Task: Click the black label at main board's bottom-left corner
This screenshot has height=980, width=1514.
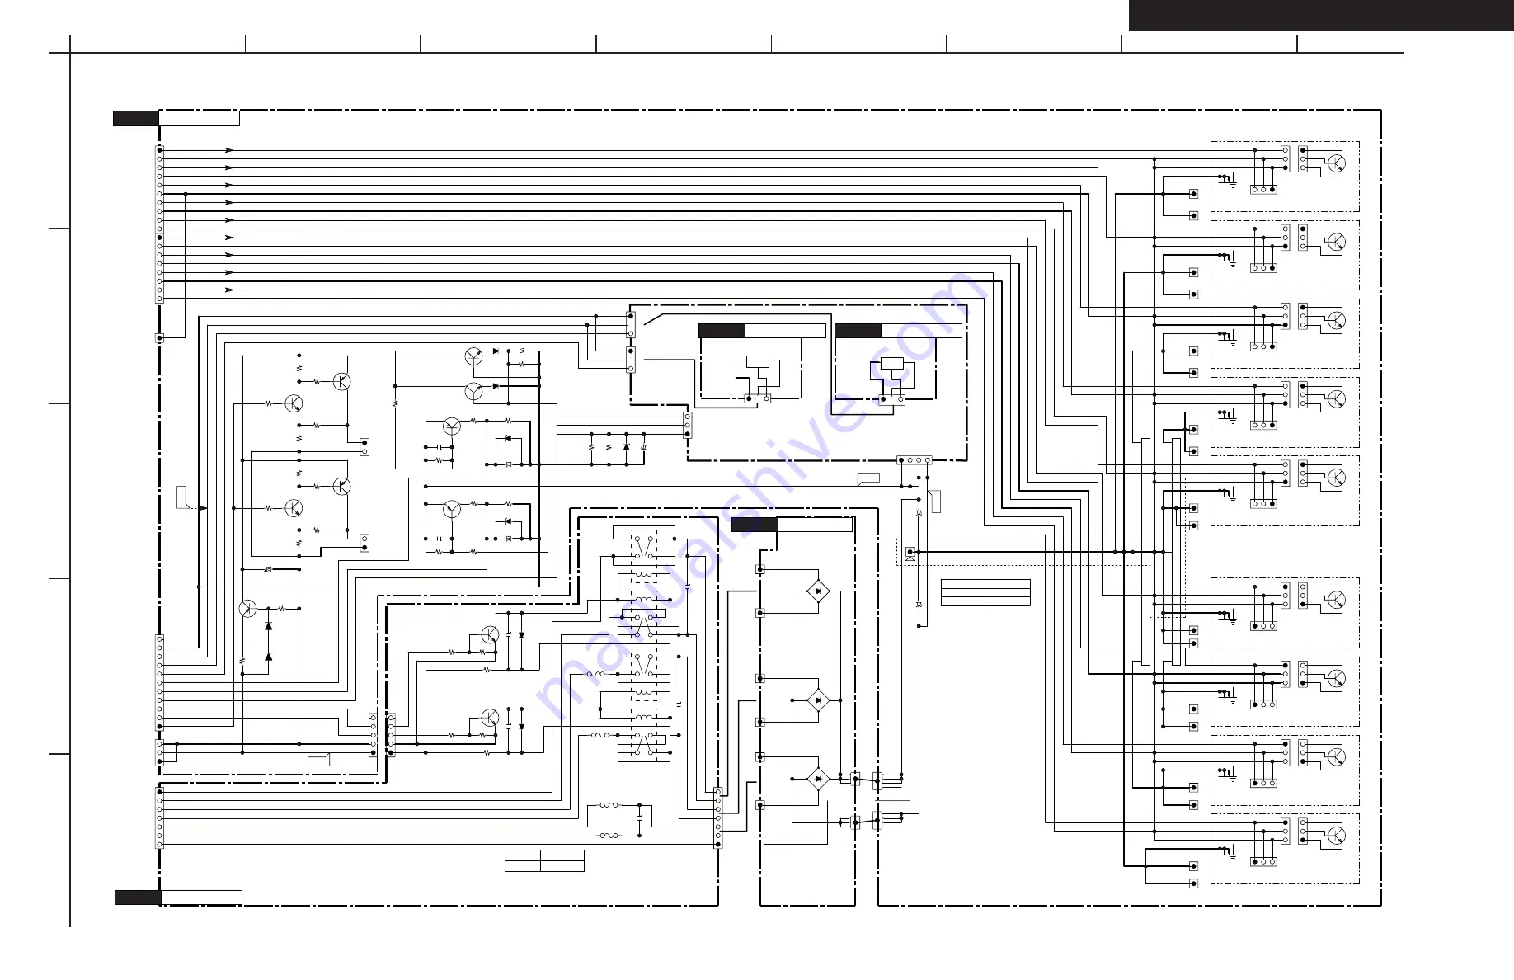Action: [137, 898]
